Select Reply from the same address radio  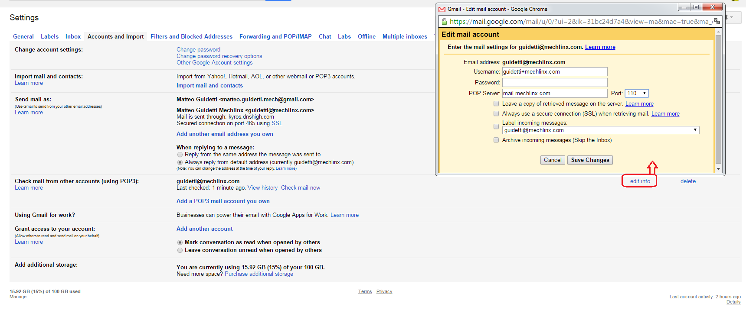tap(180, 155)
